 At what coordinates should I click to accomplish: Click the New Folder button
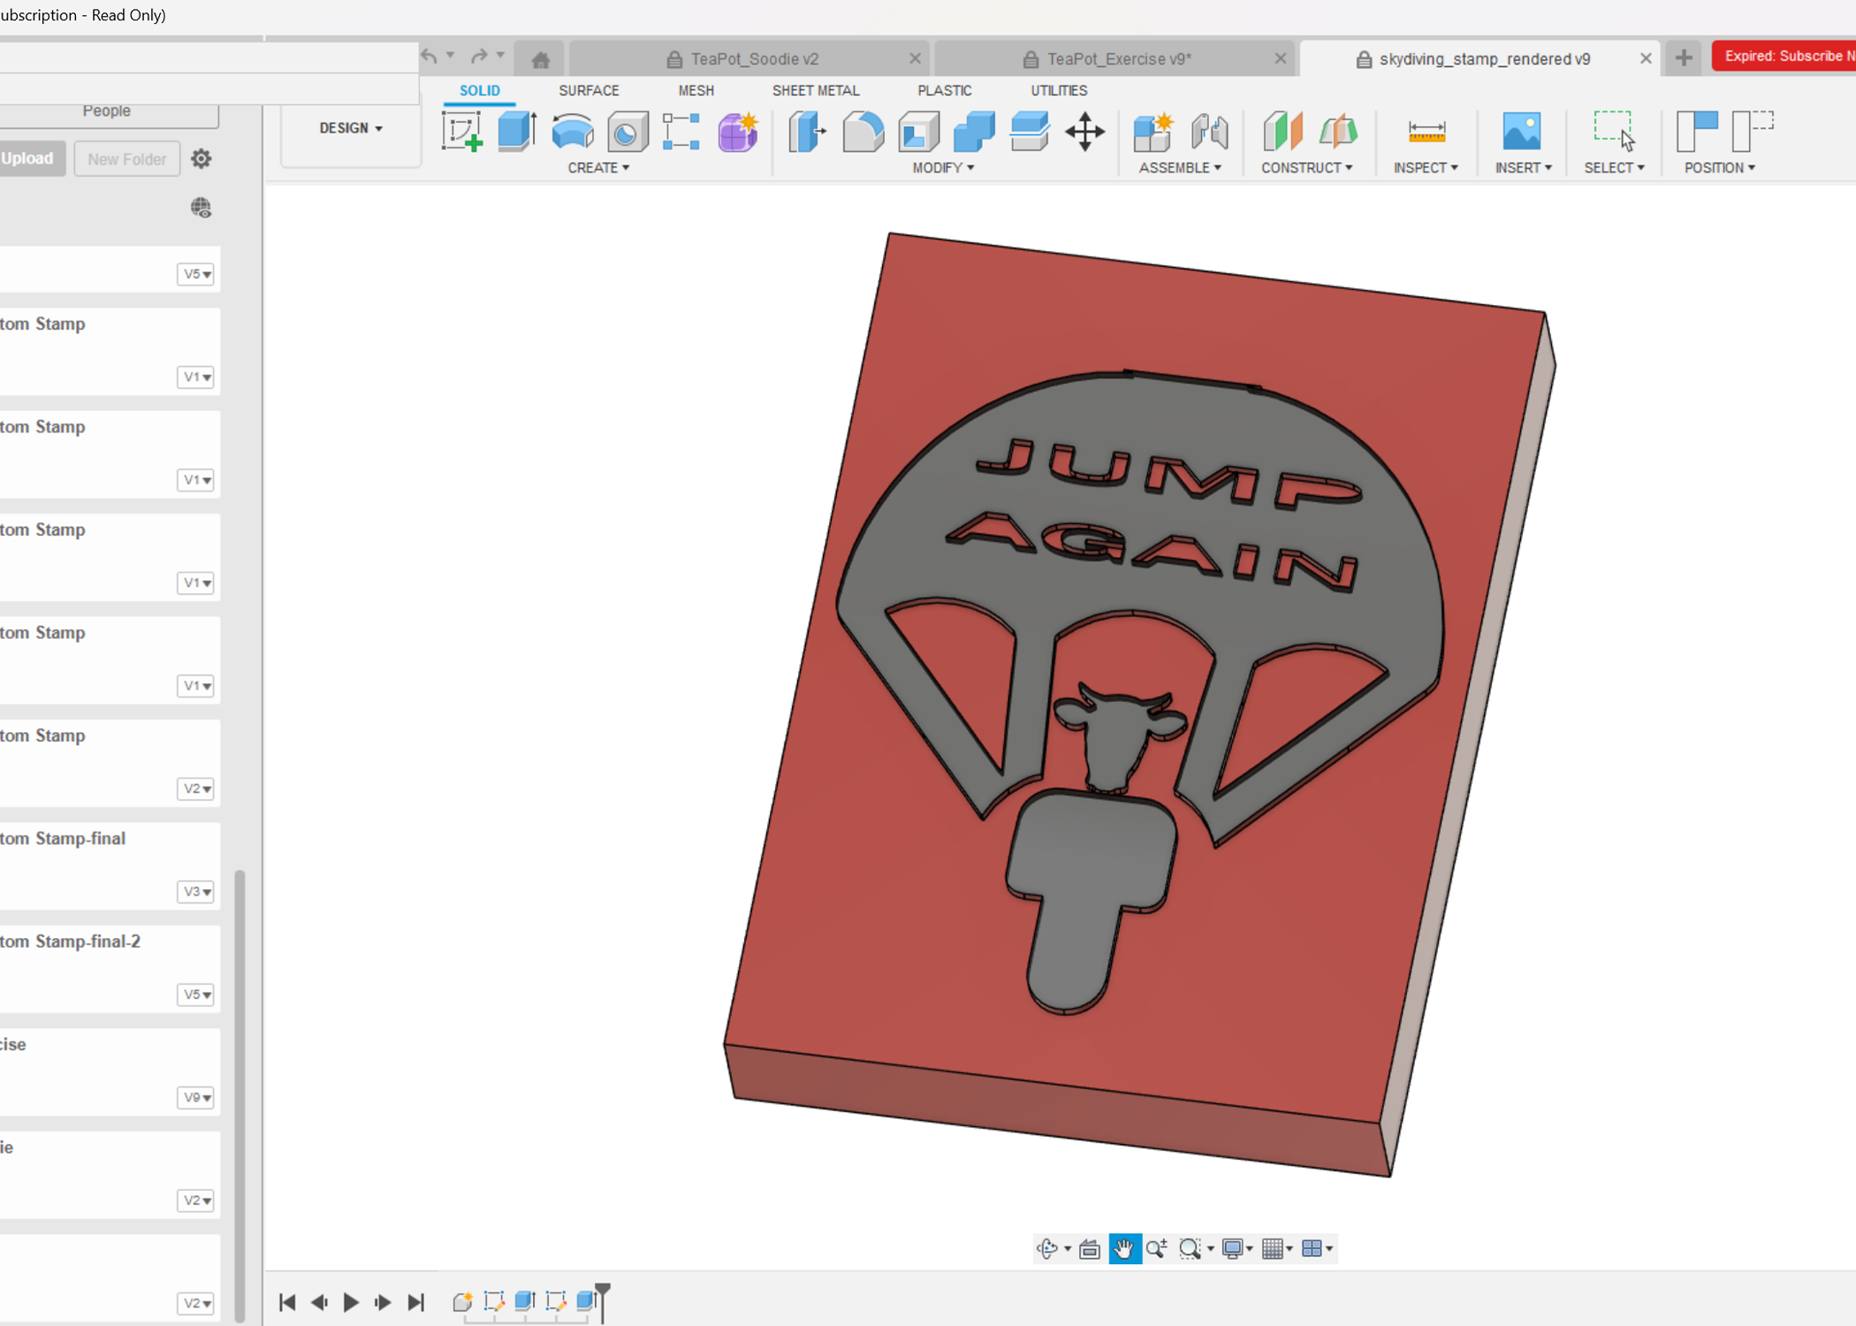tap(126, 159)
